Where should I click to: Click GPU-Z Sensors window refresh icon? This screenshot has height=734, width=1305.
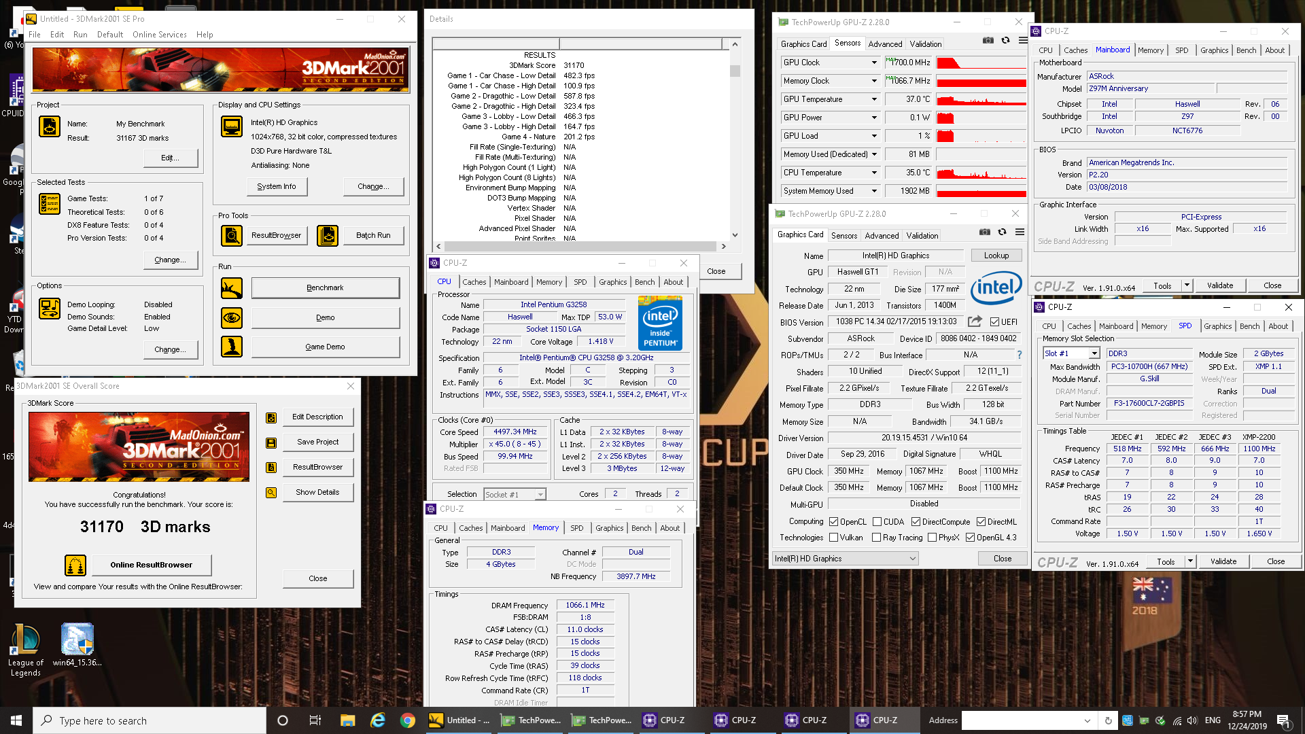pos(1005,41)
